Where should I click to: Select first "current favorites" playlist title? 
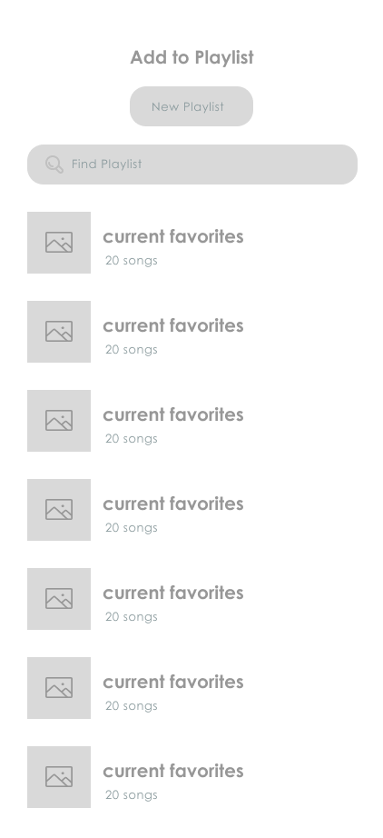coord(172,236)
